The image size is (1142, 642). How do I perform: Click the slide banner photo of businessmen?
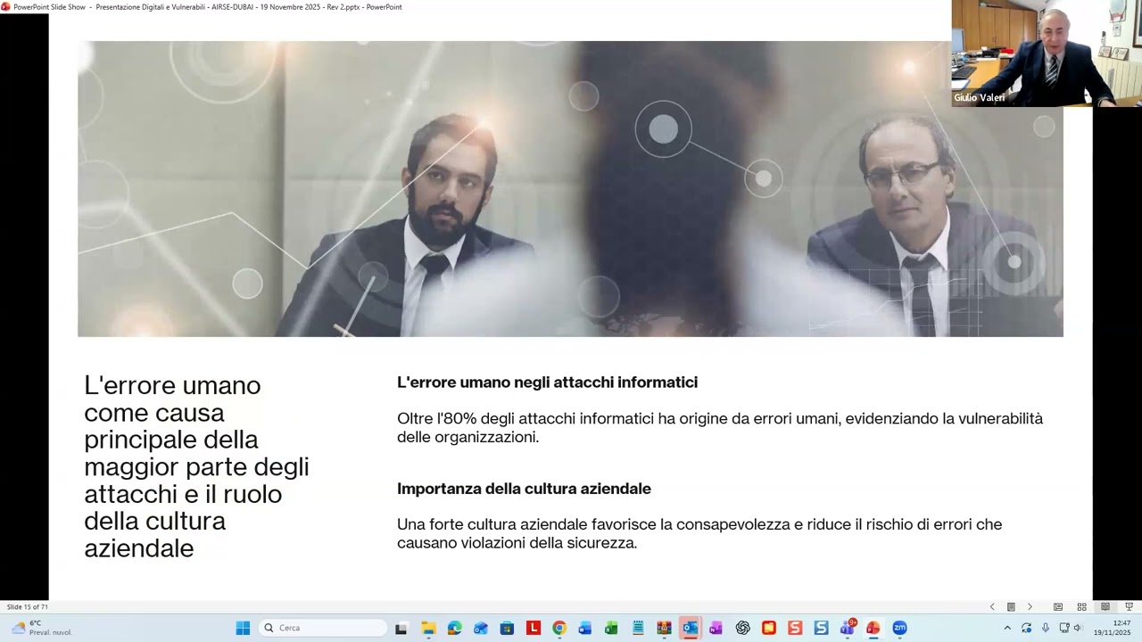[x=570, y=189]
